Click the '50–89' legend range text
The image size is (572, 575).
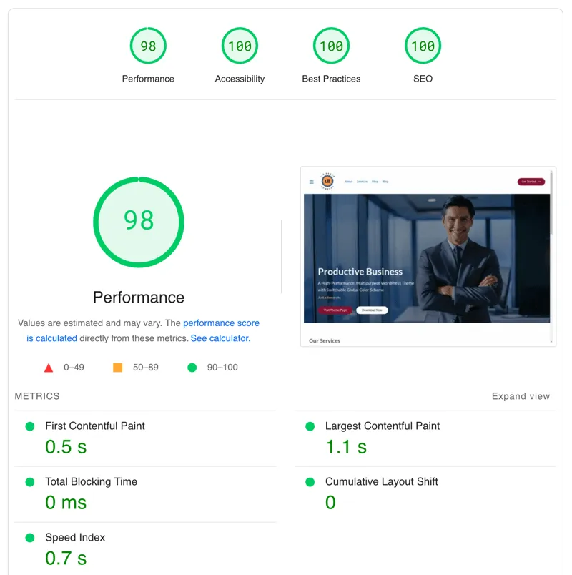point(146,368)
